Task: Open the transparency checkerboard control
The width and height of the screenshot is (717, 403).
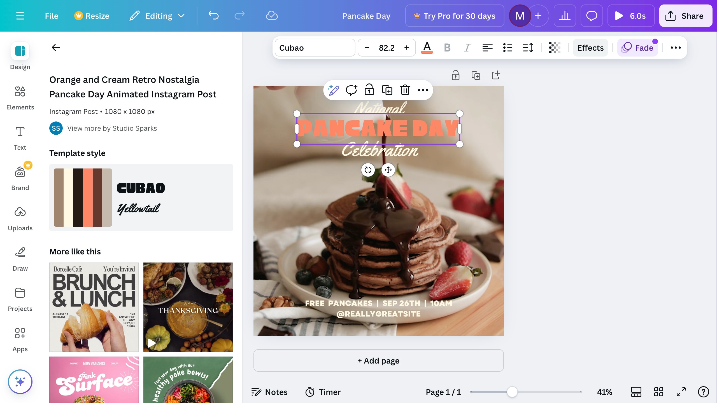Action: tap(555, 48)
